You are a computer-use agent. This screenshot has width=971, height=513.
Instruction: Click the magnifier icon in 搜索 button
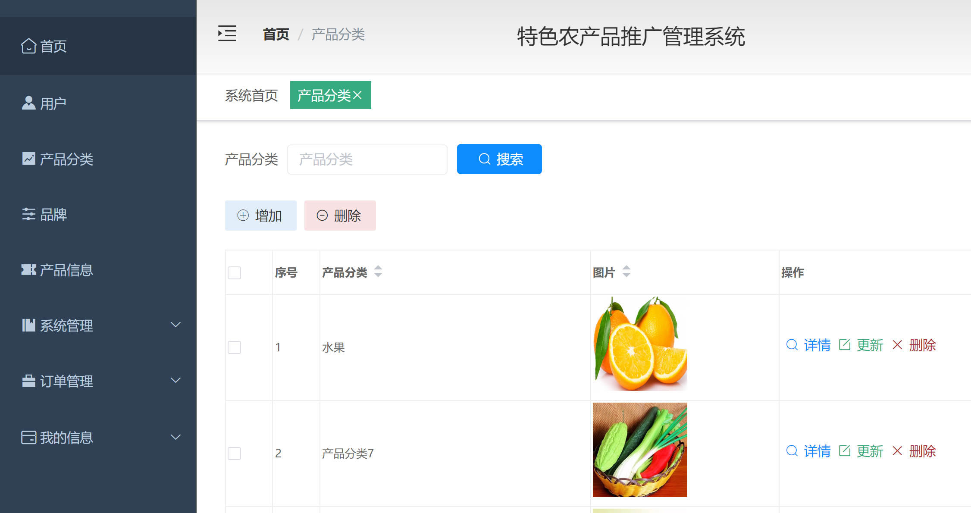(x=485, y=159)
